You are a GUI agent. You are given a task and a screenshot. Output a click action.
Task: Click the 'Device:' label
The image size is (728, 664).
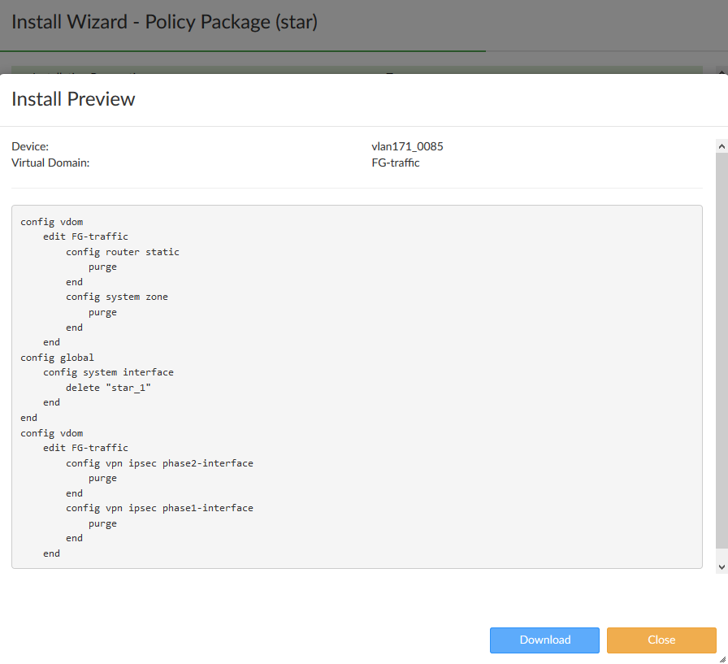30,146
